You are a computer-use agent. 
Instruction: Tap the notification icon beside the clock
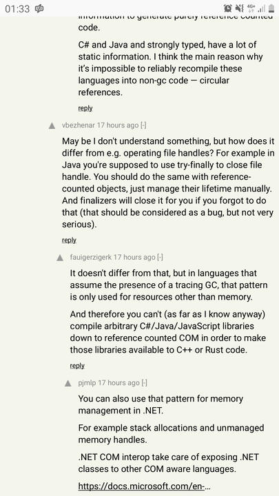(x=39, y=8)
